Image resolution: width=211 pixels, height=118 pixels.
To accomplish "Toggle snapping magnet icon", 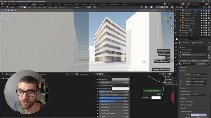I will coord(88,7).
